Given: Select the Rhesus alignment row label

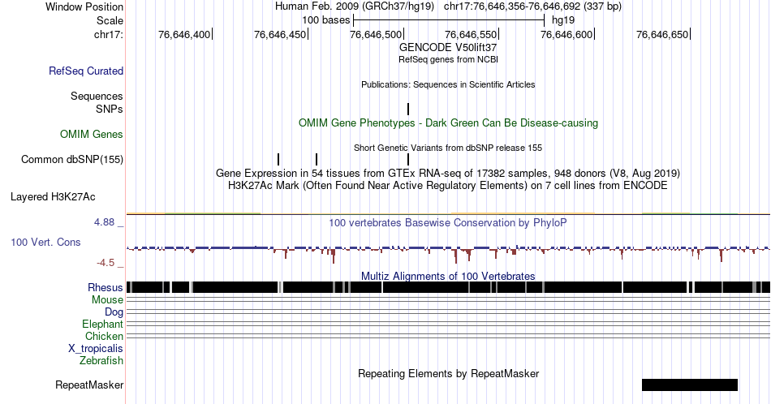Looking at the screenshot, I should 106,287.
